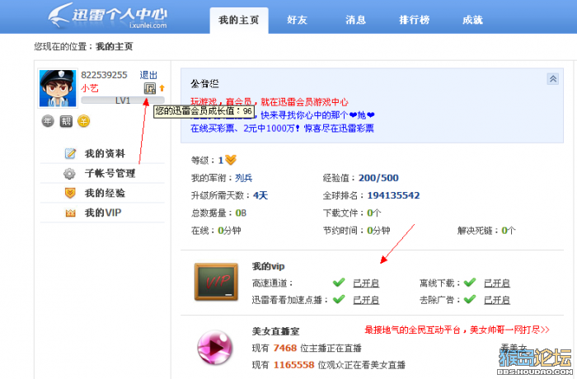
Task: Open the red 迅雷会员游戏中心 announcement link
Action: pos(270,102)
